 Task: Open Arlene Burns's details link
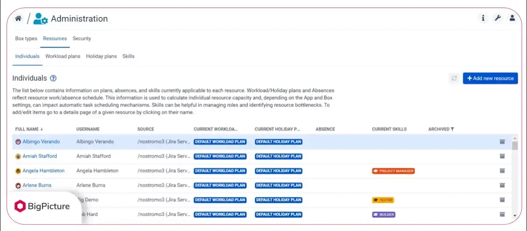click(37, 185)
